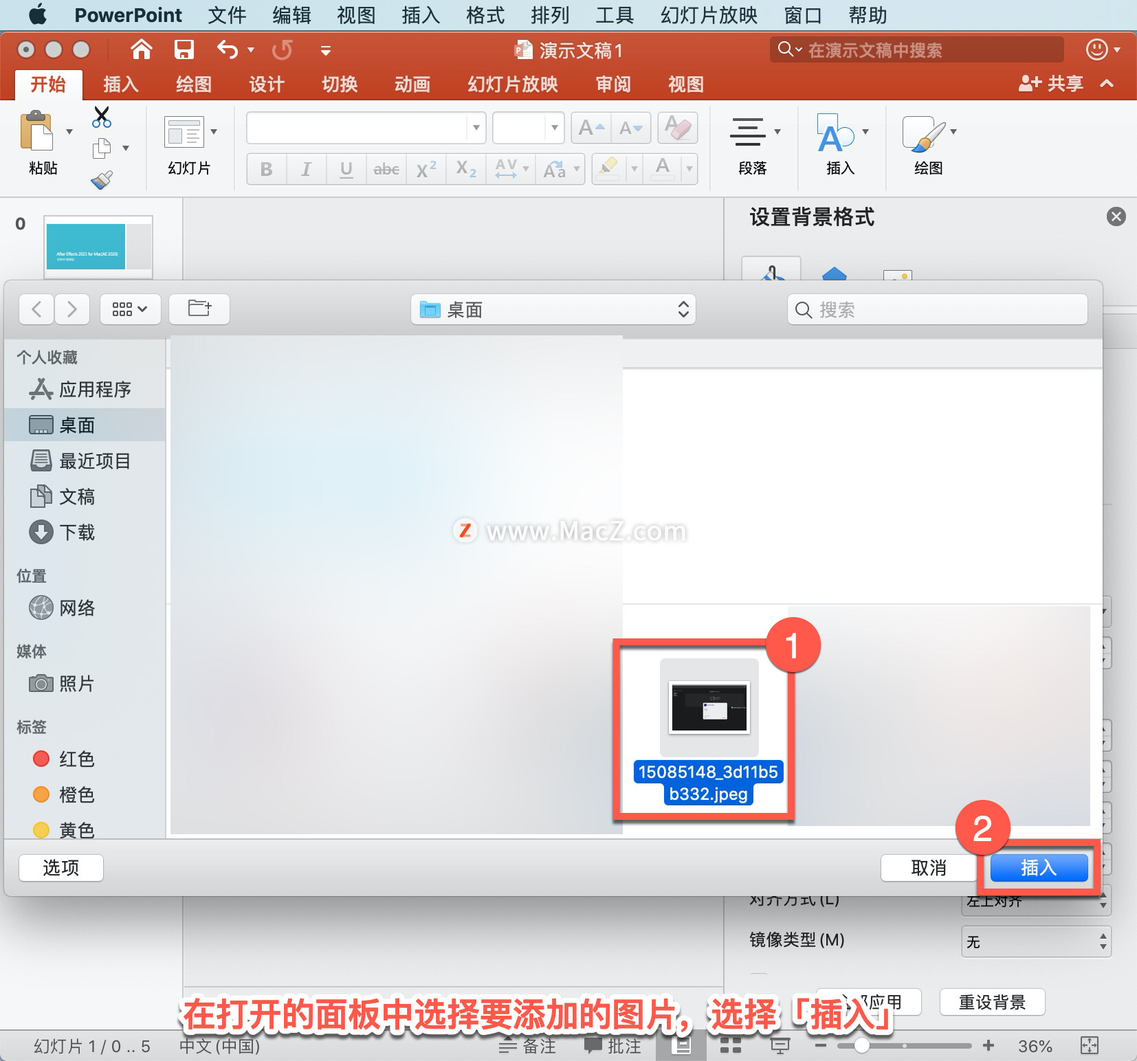1137x1061 pixels.
Task: Click the 选项 button
Action: (61, 868)
